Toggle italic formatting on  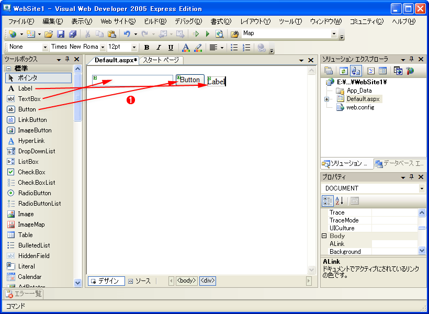(159, 48)
